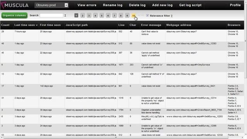Click the 'Cannot call method apply of undefined' error

(151, 54)
